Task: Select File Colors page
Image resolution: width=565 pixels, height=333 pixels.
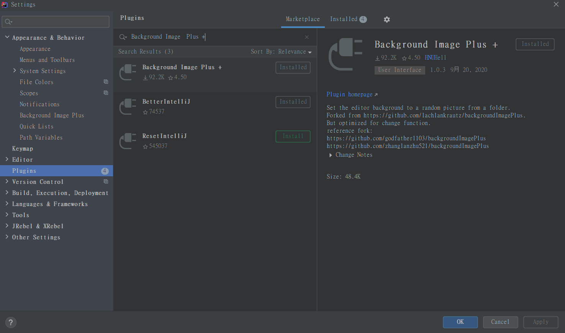Action: [x=36, y=82]
